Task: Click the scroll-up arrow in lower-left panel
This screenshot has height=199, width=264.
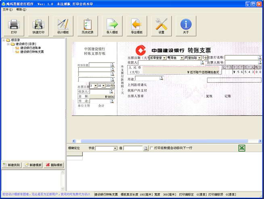Action: coord(63,173)
